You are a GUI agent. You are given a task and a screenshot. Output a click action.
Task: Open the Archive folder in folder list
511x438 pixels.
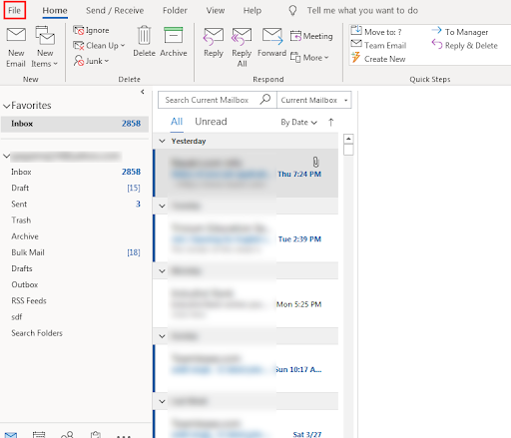point(75,236)
